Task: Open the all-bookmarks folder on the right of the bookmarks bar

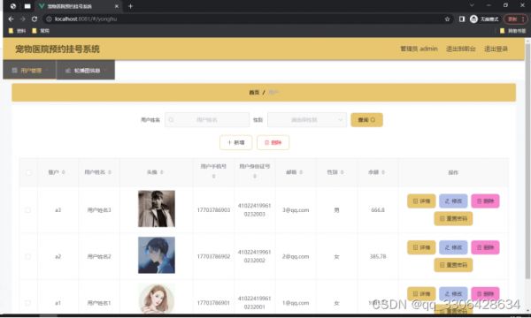Action: [512, 31]
